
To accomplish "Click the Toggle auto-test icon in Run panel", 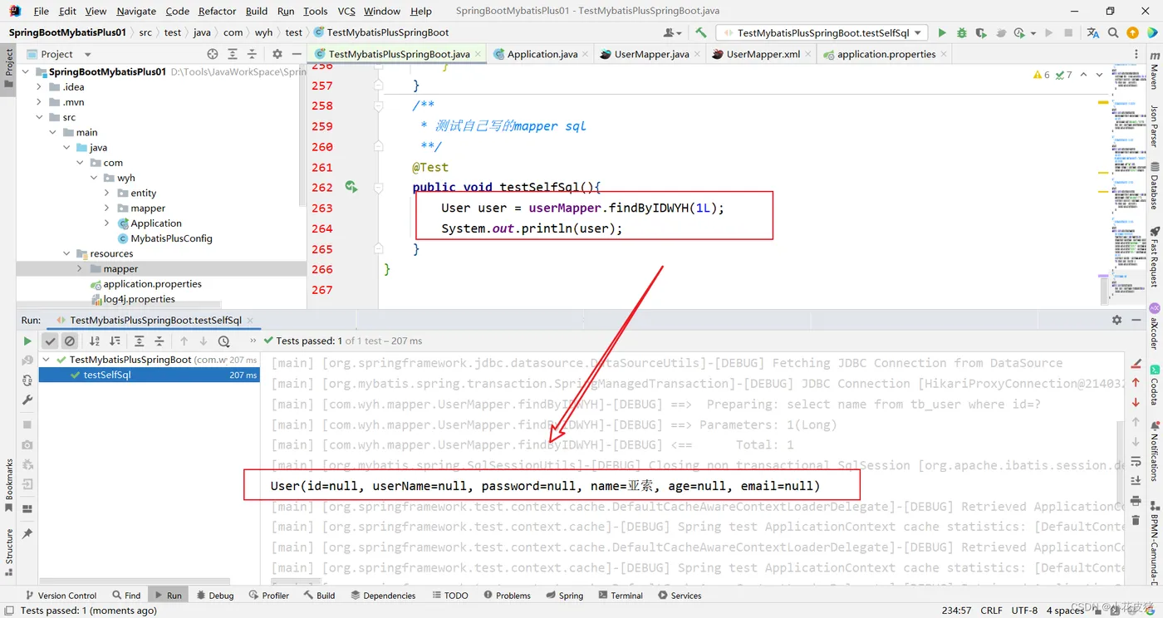I will (x=27, y=380).
